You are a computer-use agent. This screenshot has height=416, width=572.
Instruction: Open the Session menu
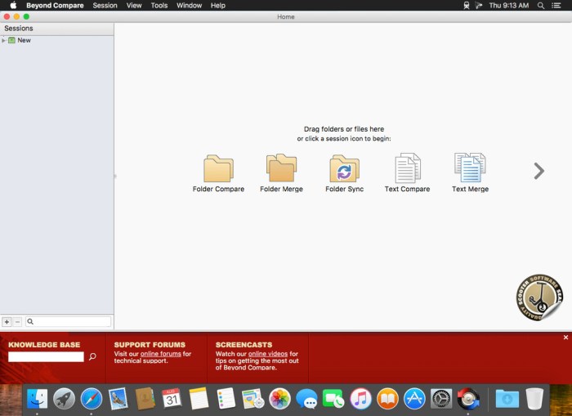tap(105, 5)
